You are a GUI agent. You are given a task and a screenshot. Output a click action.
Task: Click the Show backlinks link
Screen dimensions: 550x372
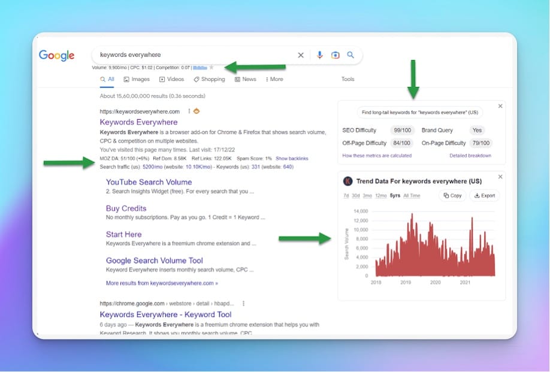(292, 159)
